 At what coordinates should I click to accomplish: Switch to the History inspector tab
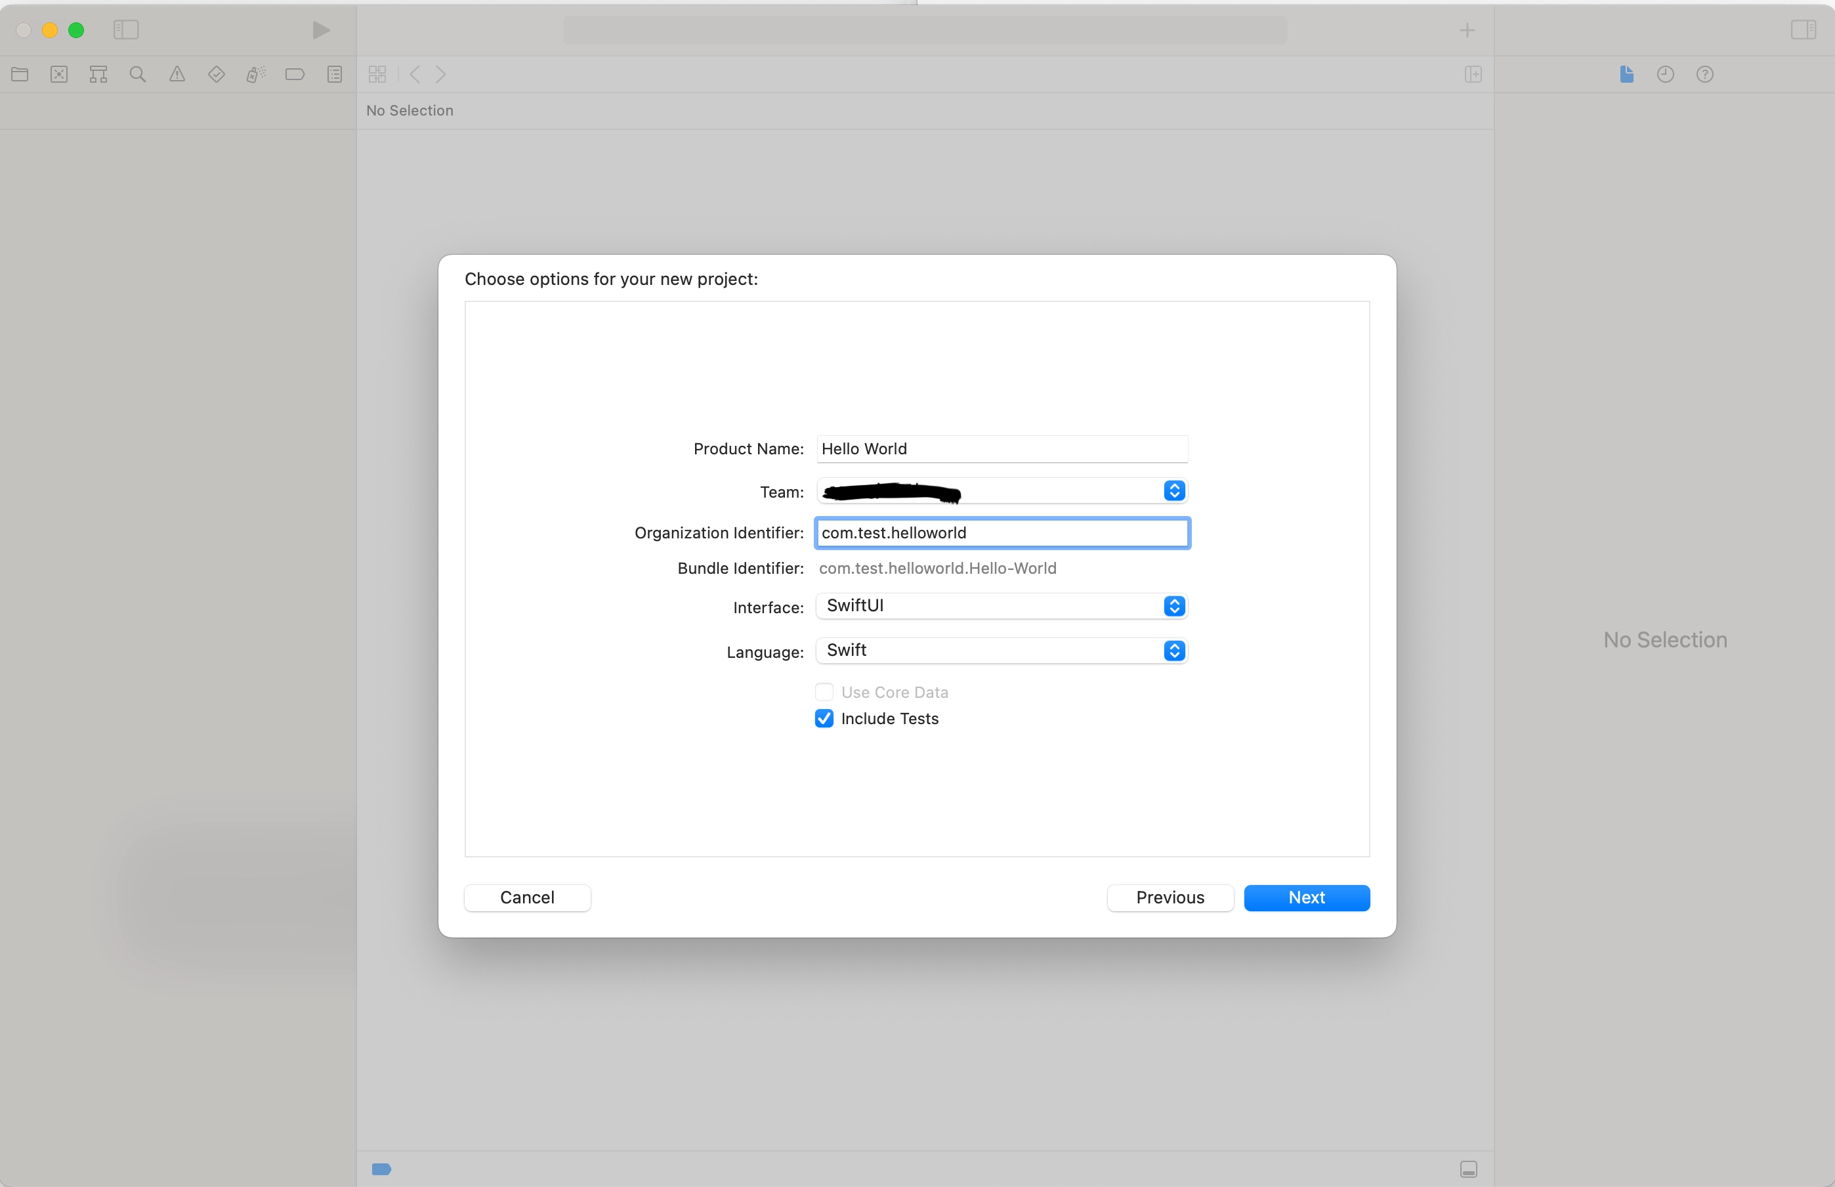[1666, 75]
